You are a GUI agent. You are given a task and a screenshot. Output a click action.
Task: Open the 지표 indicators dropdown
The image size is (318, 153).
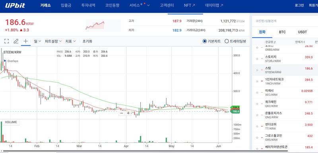click(70, 41)
